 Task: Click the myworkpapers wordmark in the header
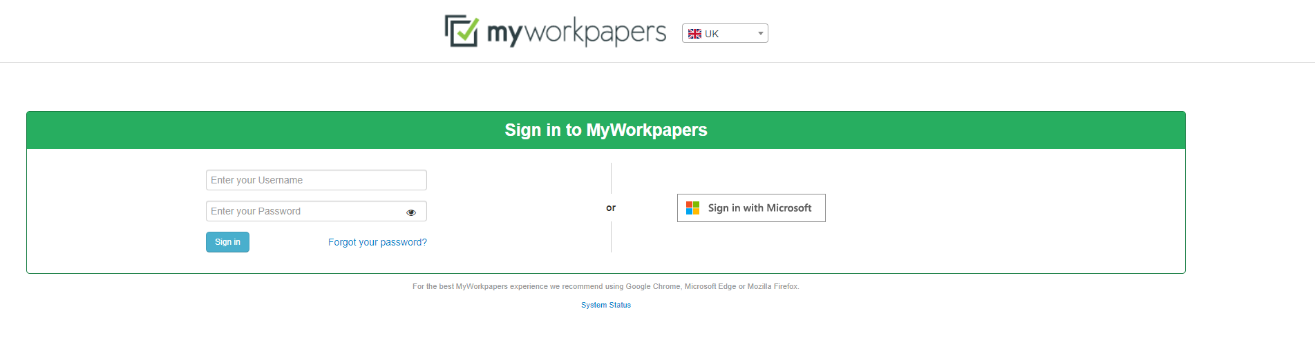pyautogui.click(x=577, y=32)
